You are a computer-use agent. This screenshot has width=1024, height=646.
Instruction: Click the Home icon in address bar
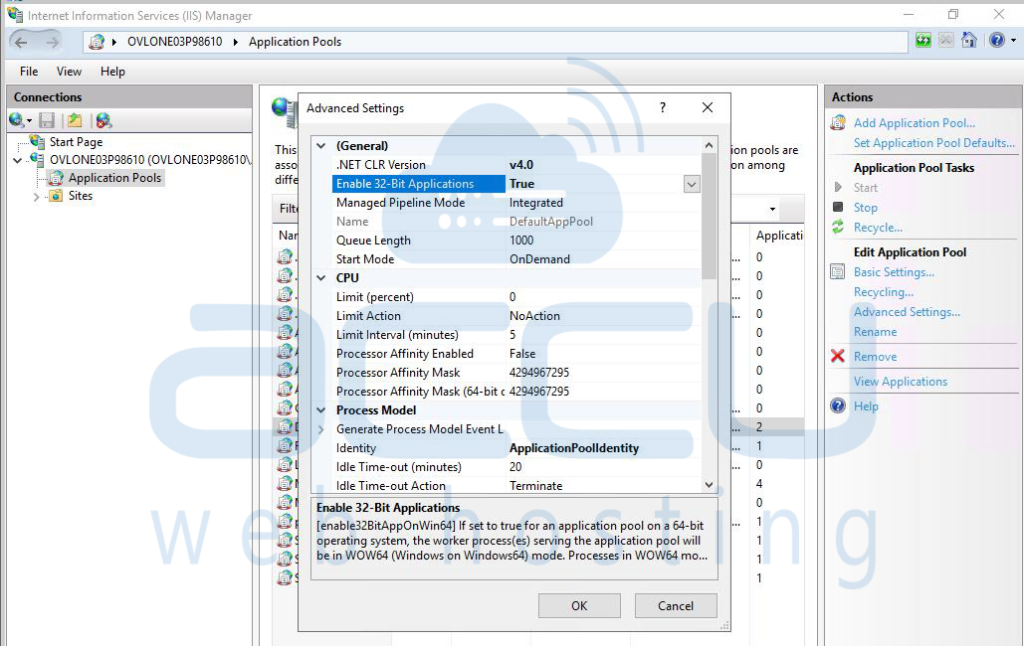point(969,41)
